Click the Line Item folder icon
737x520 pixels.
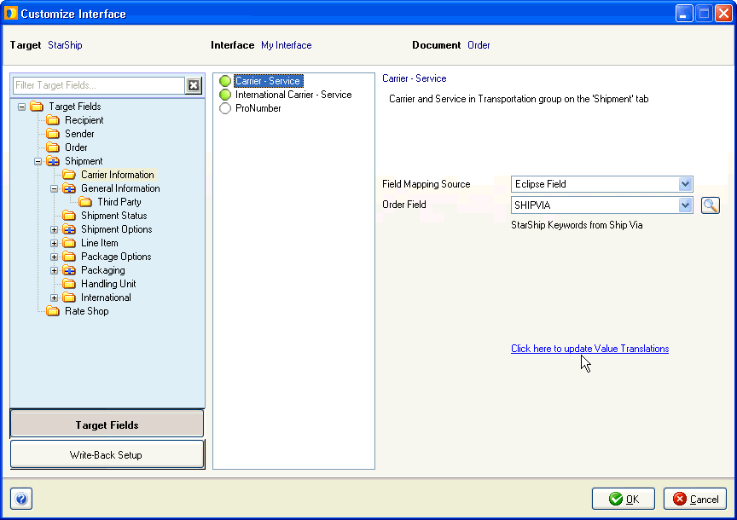click(69, 243)
